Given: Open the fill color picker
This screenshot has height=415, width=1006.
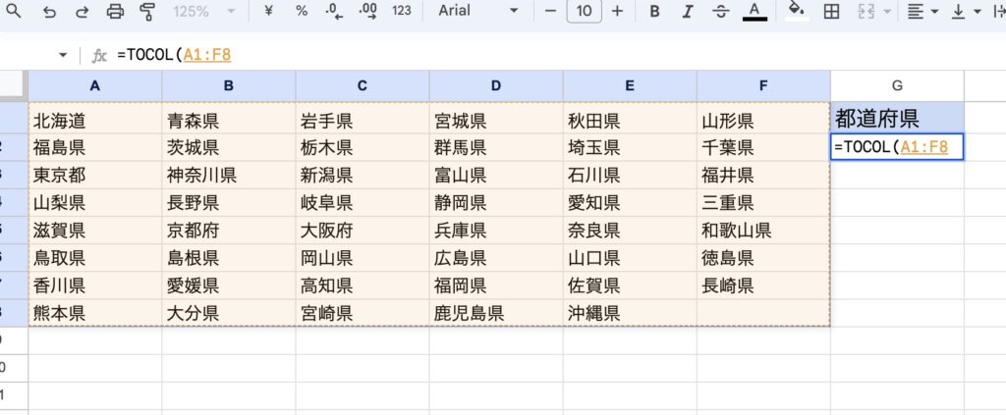Looking at the screenshot, I should [x=797, y=11].
